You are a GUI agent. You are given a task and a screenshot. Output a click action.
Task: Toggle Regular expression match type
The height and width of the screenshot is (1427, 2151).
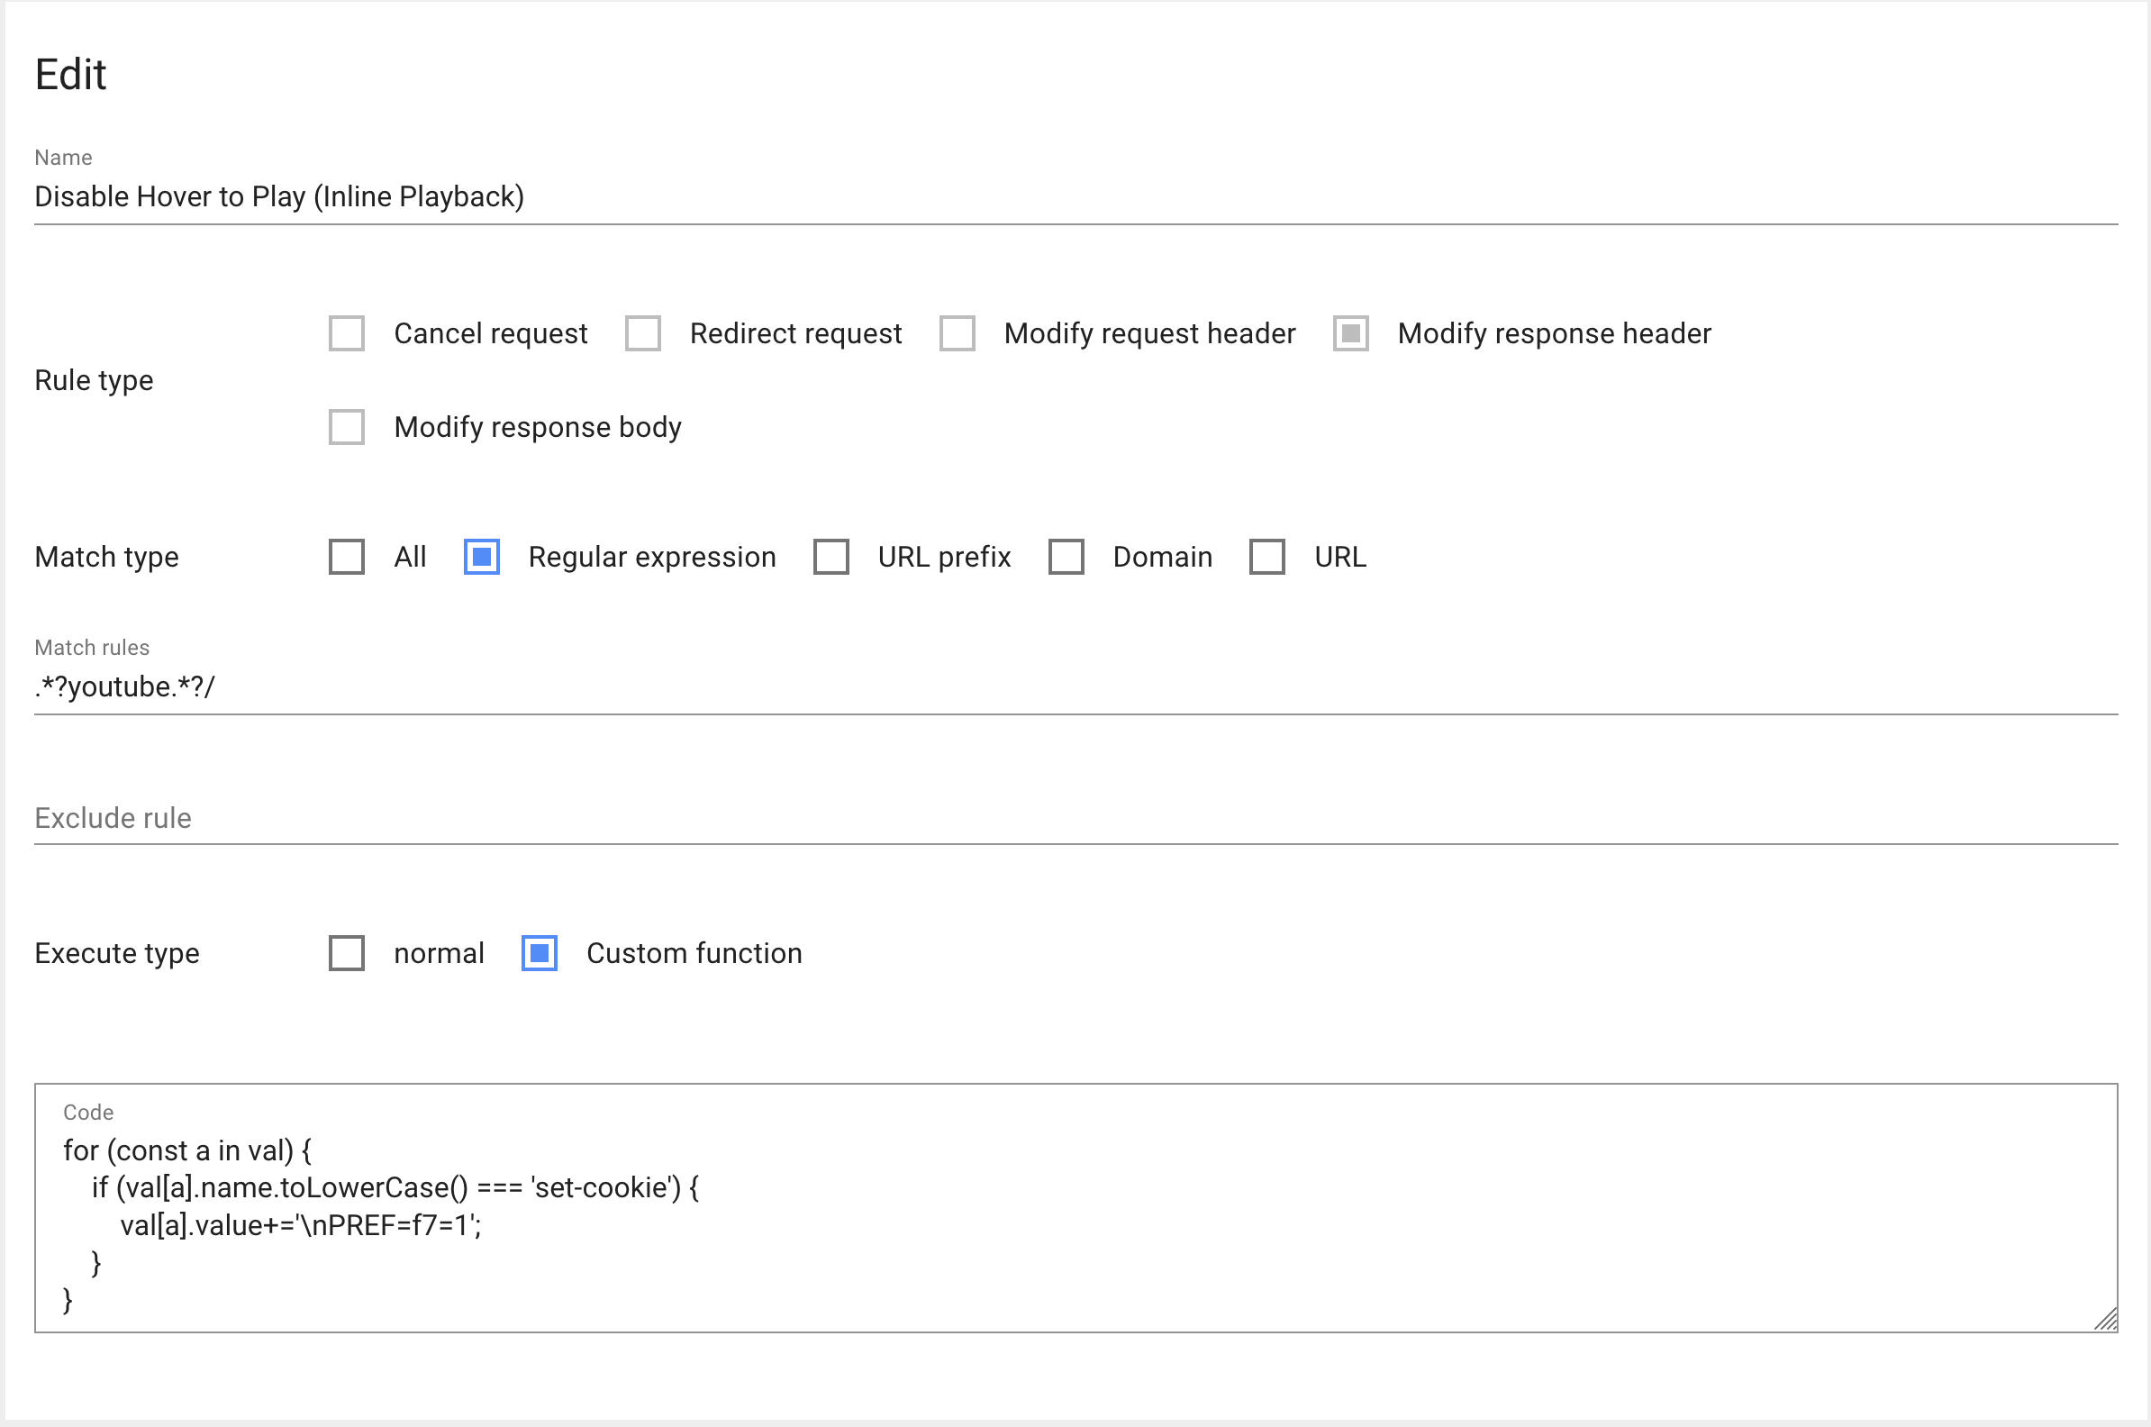pyautogui.click(x=481, y=557)
